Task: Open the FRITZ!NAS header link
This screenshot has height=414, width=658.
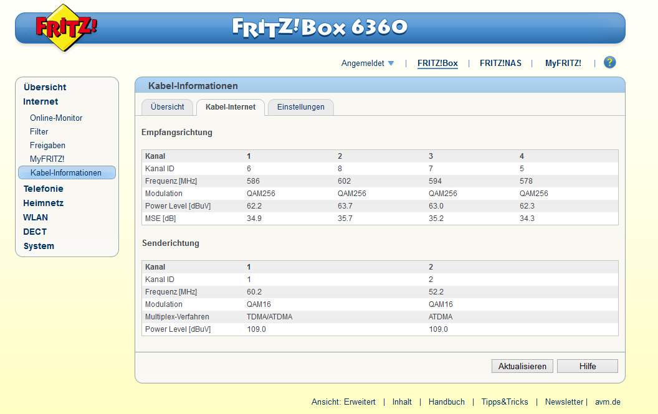Action: coord(500,63)
